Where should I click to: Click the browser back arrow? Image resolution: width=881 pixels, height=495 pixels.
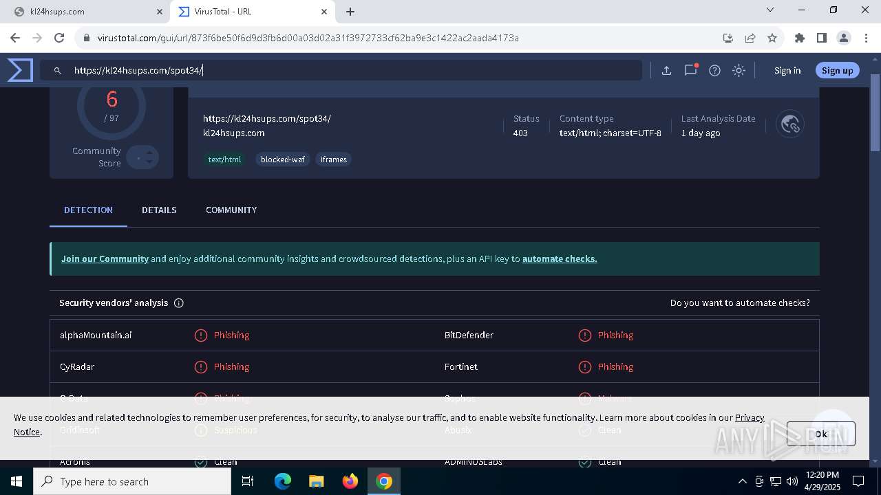pos(15,38)
